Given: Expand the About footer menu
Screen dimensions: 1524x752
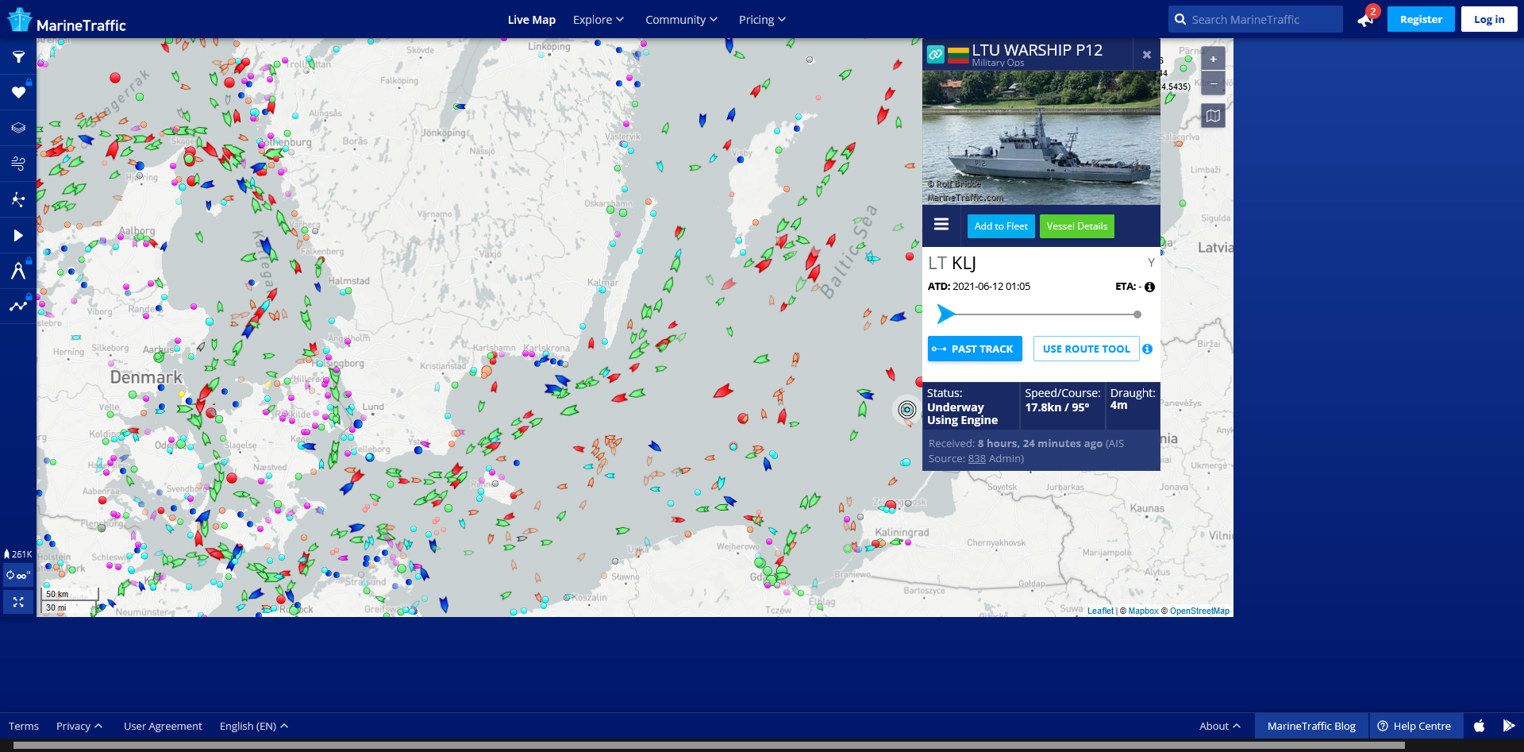Looking at the screenshot, I should [x=1219, y=726].
